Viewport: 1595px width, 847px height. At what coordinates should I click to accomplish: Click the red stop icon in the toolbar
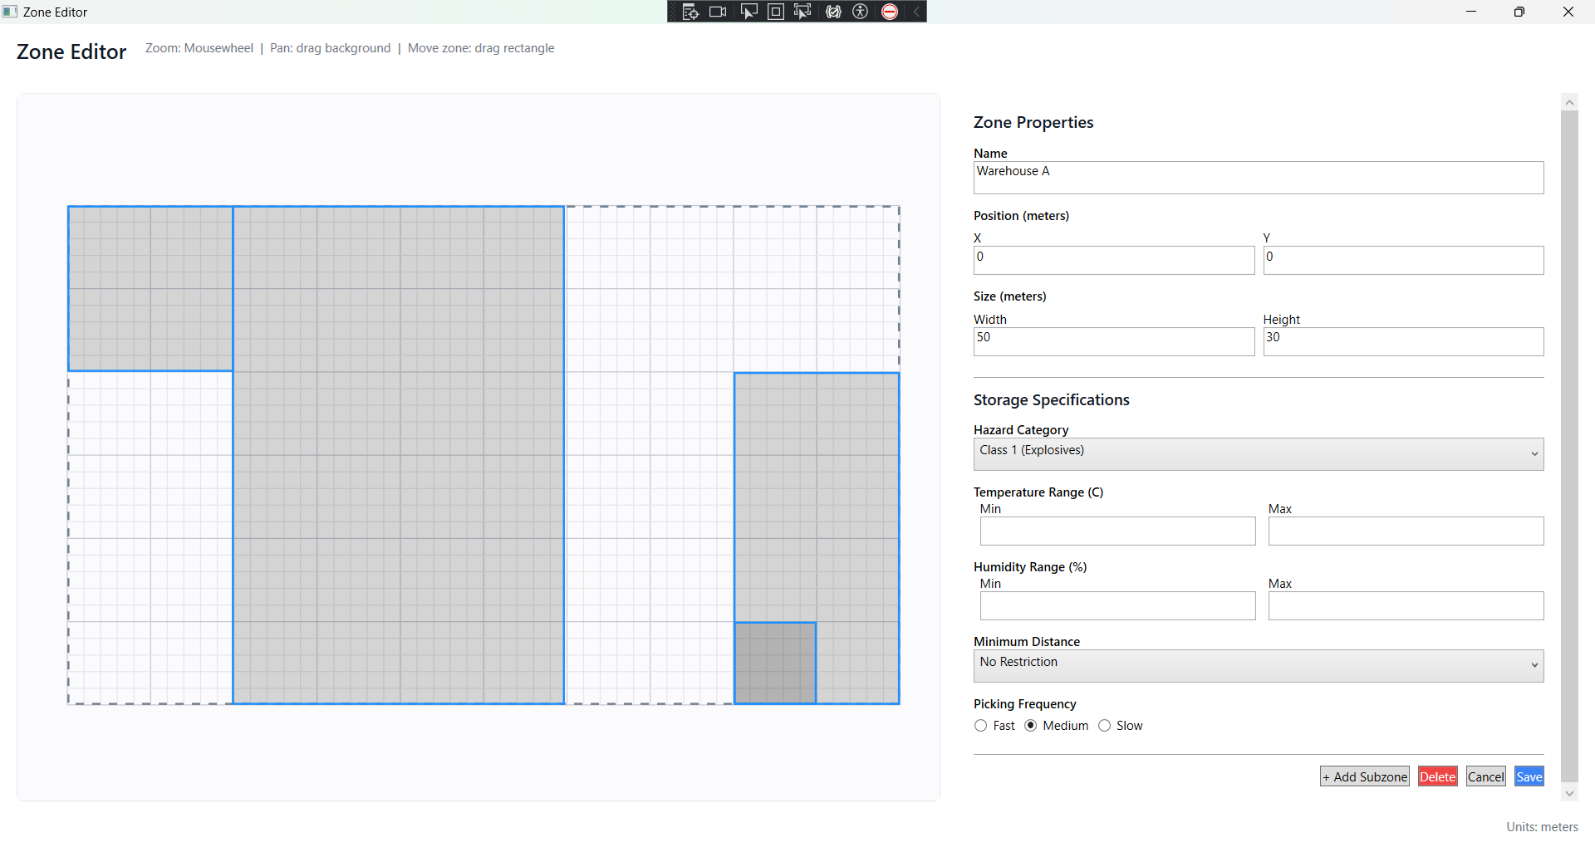tap(888, 12)
